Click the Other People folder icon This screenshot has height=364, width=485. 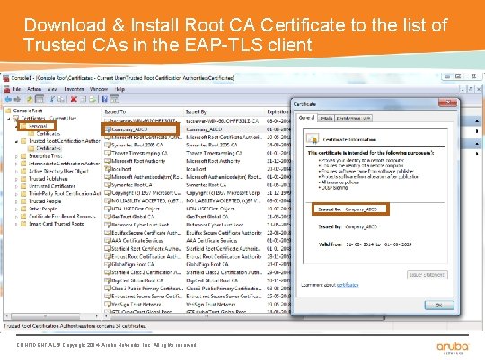point(23,209)
